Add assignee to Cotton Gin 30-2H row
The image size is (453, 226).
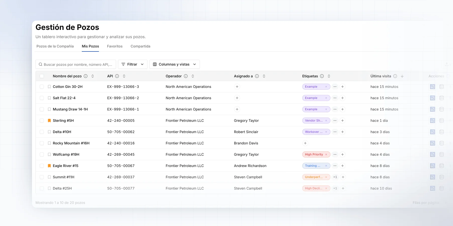click(x=237, y=87)
